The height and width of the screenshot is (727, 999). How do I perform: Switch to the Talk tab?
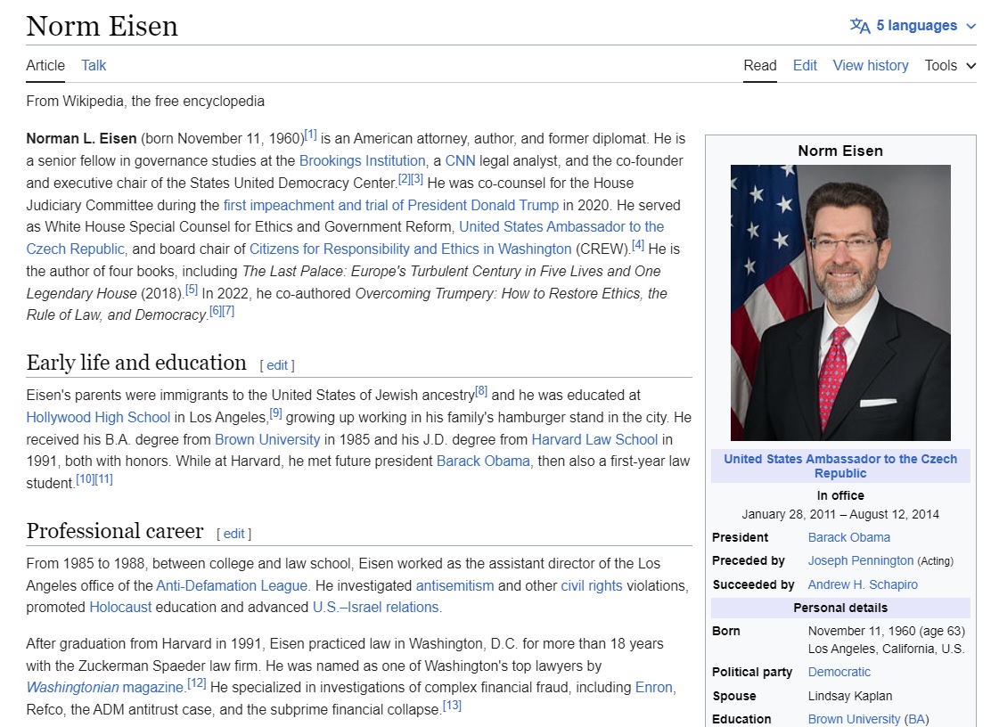click(x=94, y=66)
